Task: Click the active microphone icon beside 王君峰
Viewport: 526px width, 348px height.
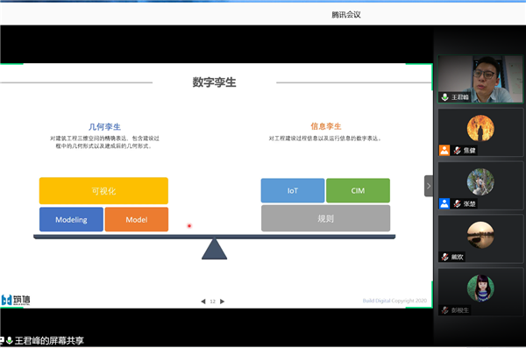Action: click(x=444, y=97)
